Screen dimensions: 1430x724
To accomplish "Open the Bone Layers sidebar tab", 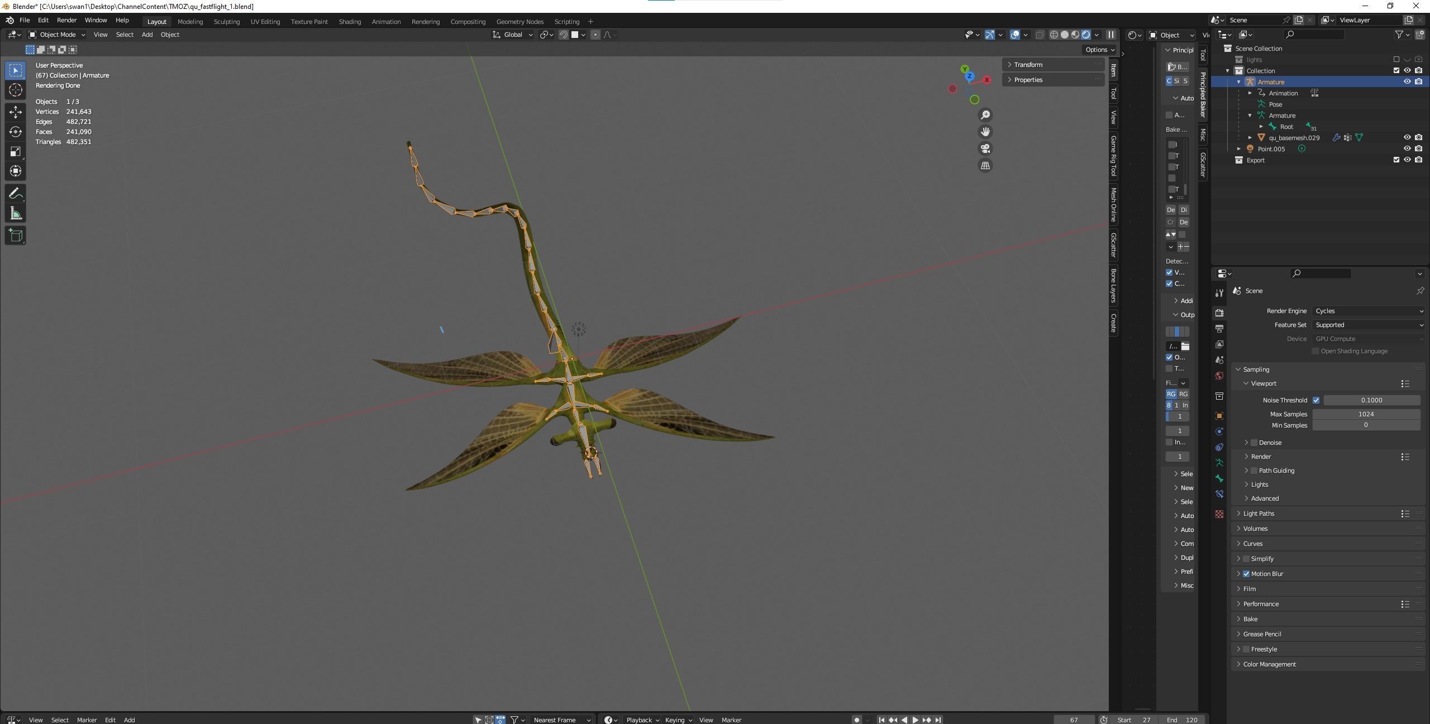I will [x=1113, y=285].
